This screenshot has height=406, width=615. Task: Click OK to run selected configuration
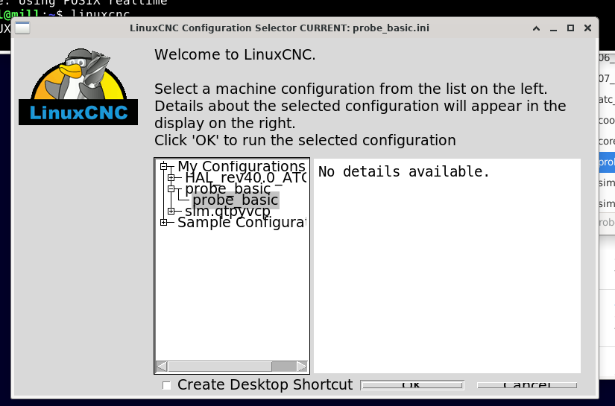411,385
